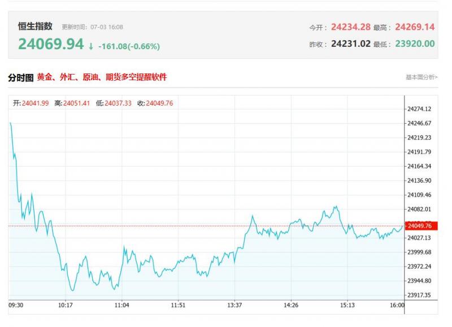Screen dimensions: 452x327
Task: Click the 11:04 time label
Action: click(x=121, y=305)
